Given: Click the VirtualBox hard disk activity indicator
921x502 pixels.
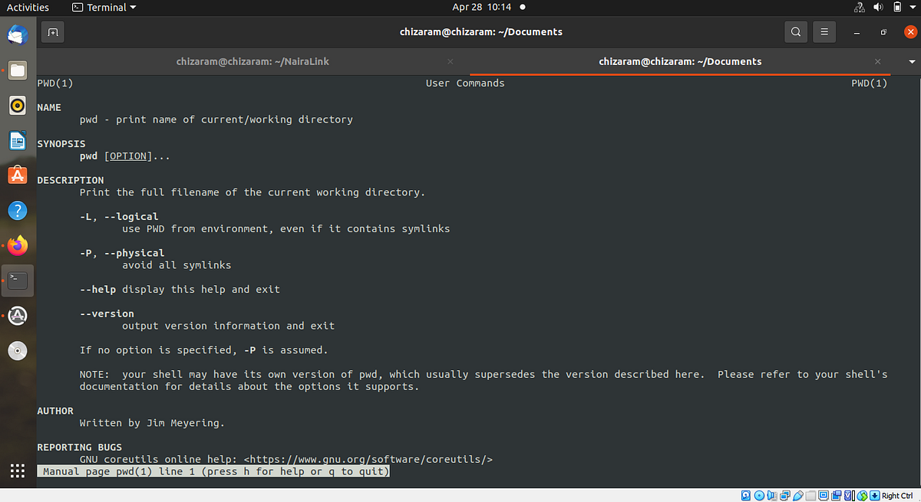Looking at the screenshot, I should coord(746,495).
